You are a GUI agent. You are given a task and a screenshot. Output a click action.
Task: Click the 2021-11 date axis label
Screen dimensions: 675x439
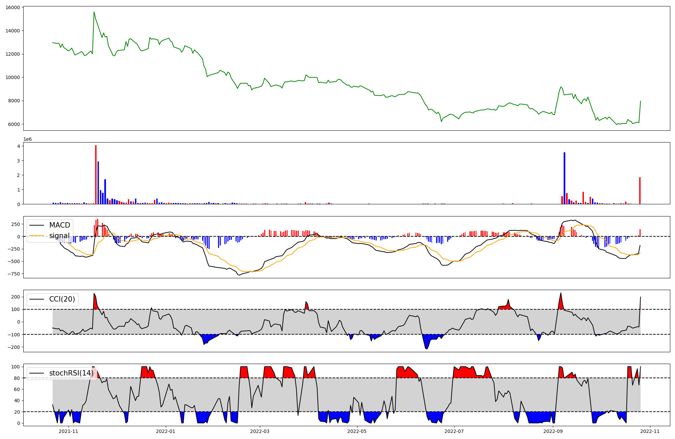tap(69, 431)
